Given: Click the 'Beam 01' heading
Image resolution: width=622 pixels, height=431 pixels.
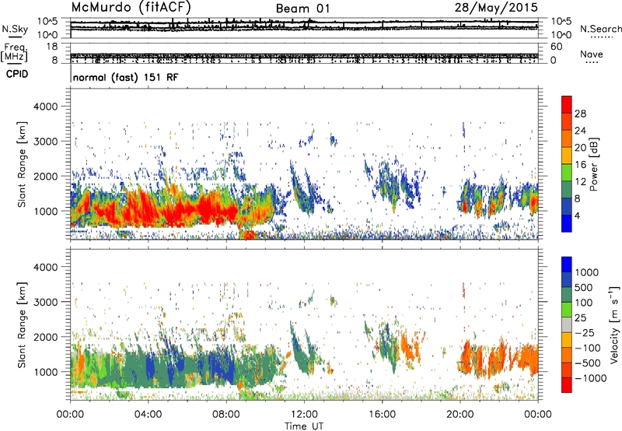Looking at the screenshot, I should (x=302, y=9).
